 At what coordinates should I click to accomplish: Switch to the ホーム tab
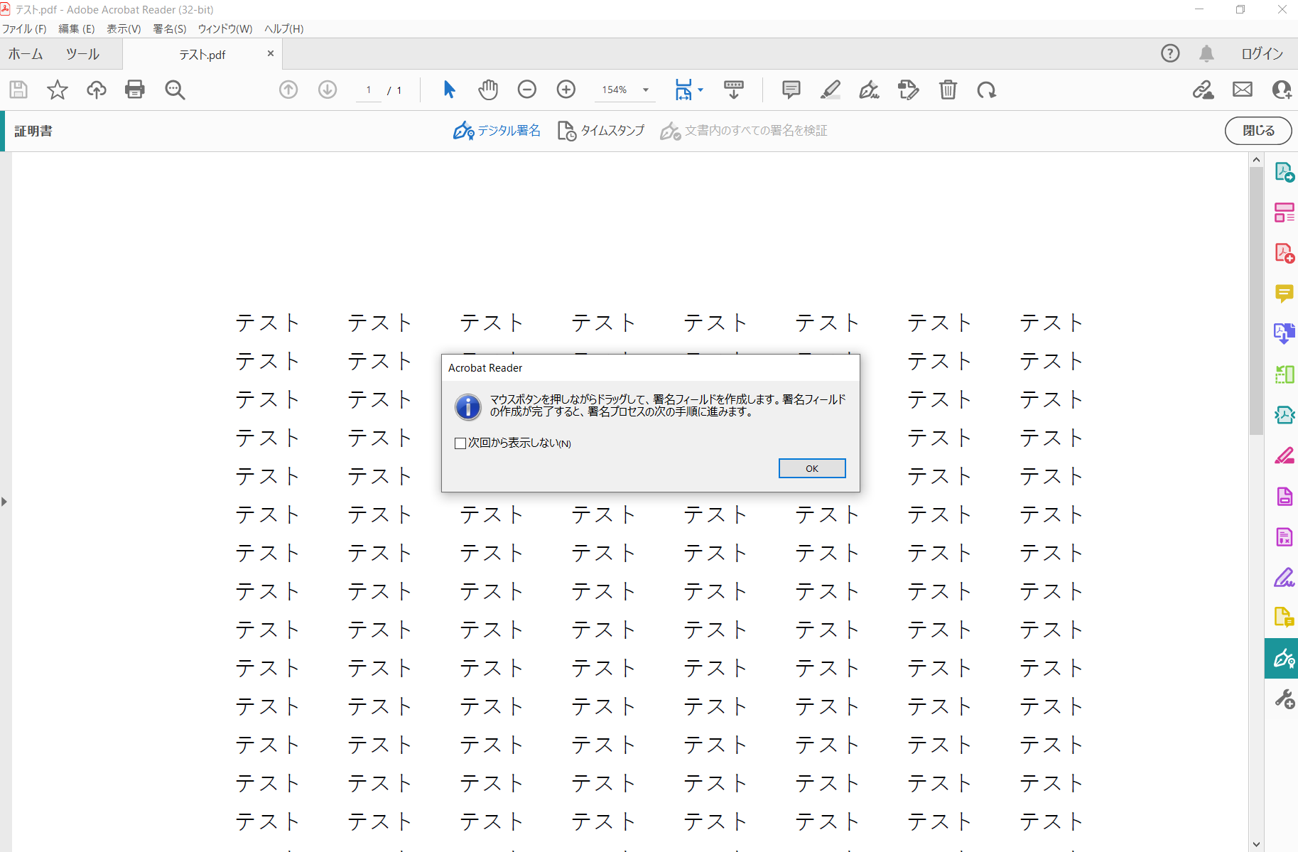pyautogui.click(x=26, y=53)
